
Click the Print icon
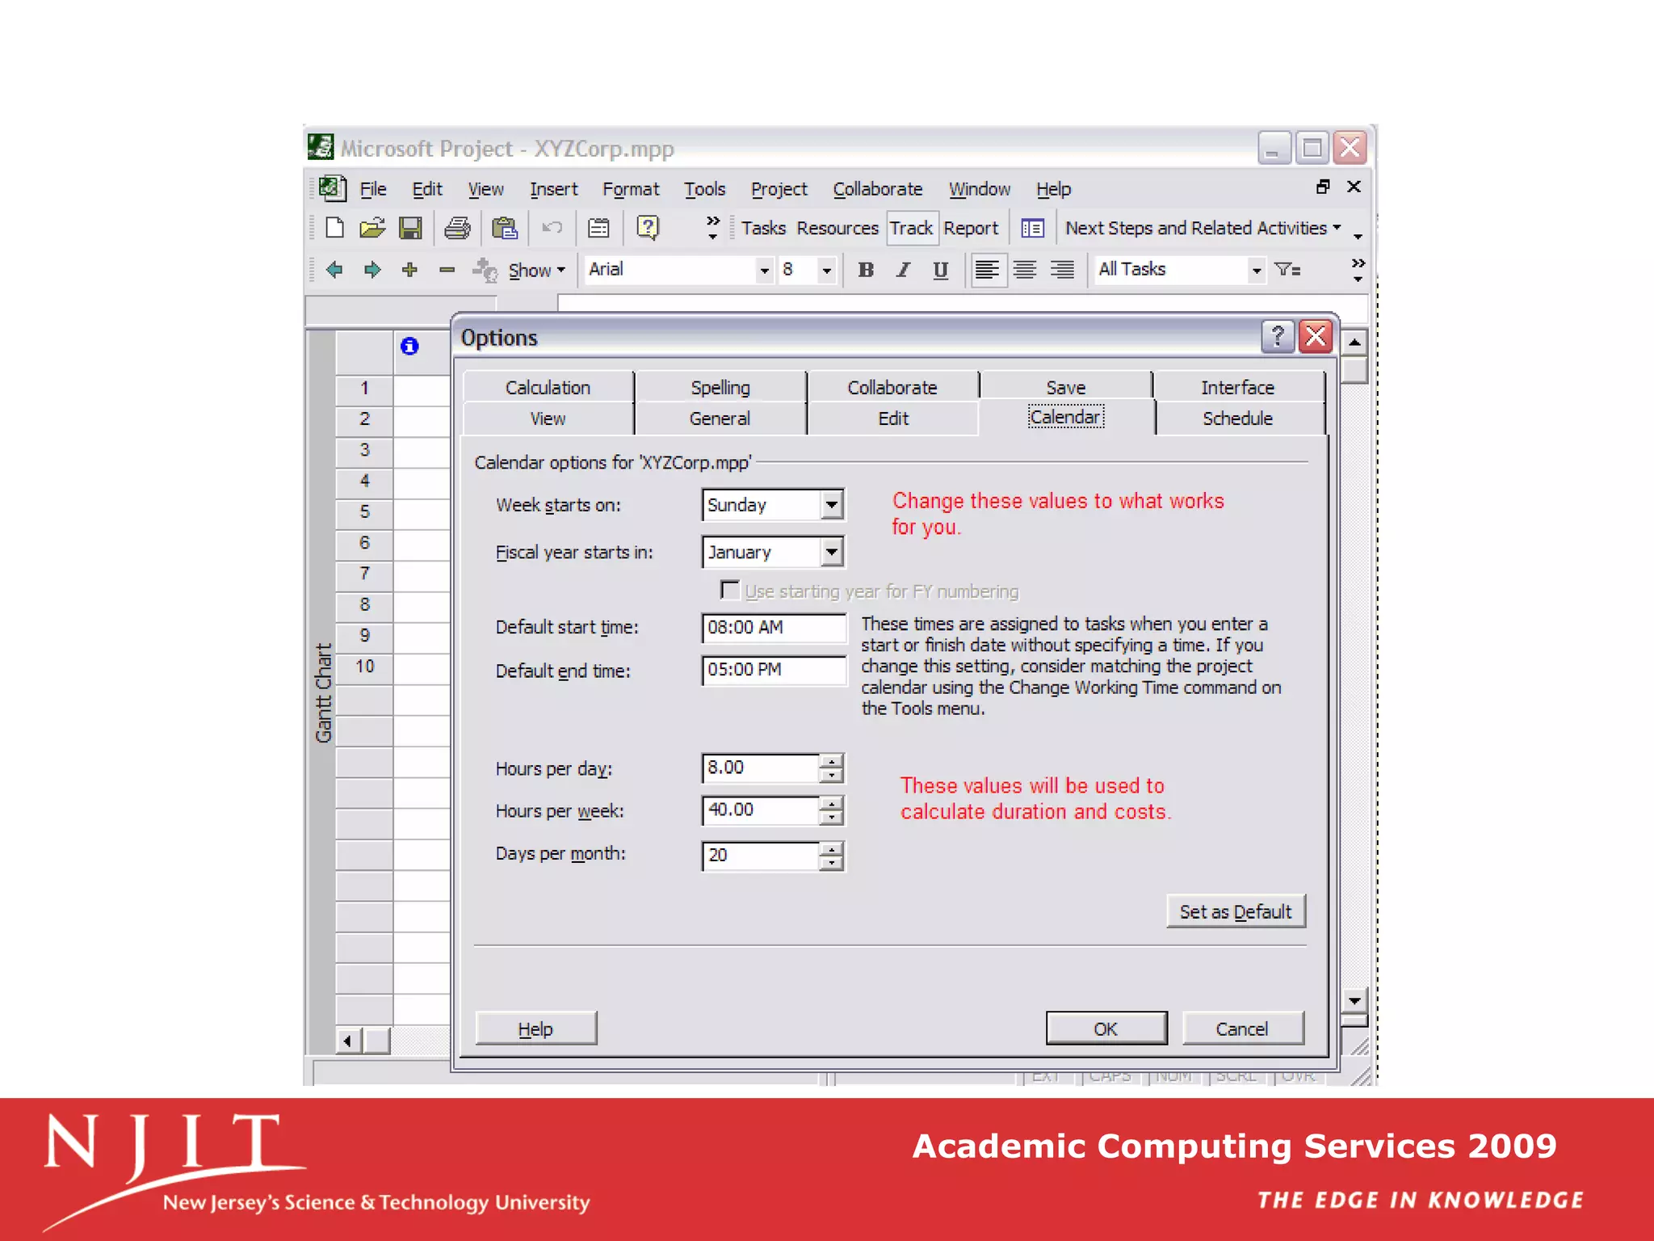point(457,229)
